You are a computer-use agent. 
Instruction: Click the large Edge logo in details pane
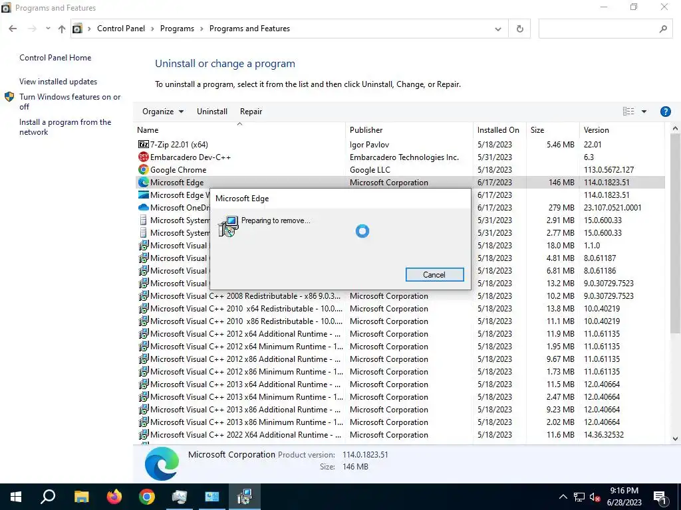pos(162,464)
